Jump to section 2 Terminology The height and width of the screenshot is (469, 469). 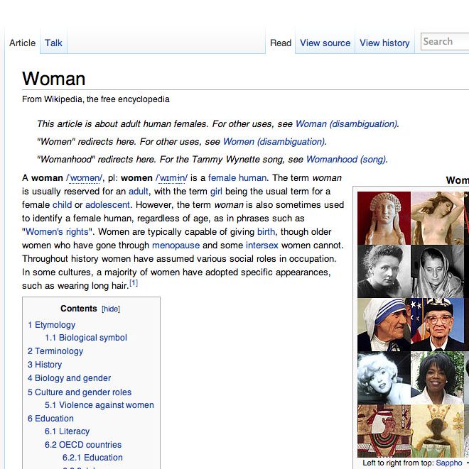tap(55, 351)
